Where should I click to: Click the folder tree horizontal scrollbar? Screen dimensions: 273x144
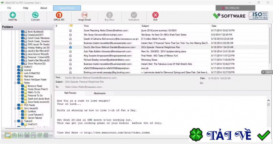[19, 129]
